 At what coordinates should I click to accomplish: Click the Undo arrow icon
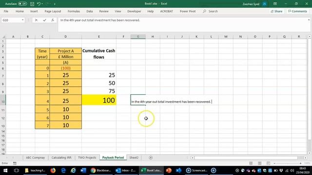click(39, 4)
